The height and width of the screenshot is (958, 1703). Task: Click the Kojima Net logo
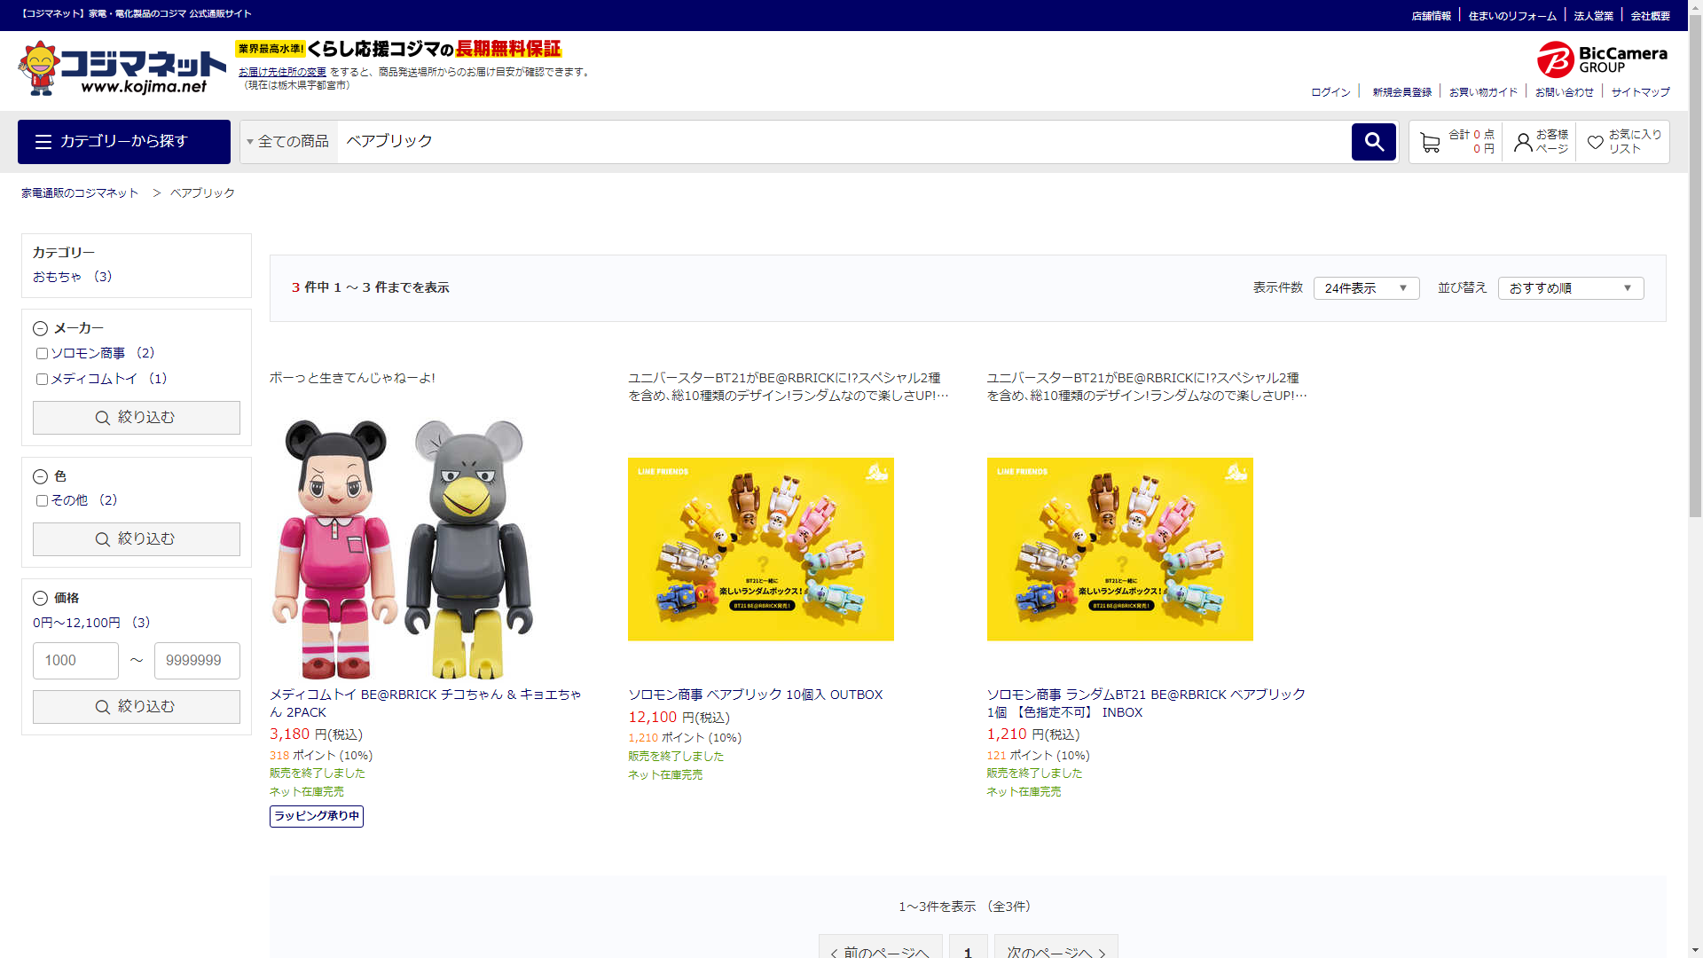point(122,68)
